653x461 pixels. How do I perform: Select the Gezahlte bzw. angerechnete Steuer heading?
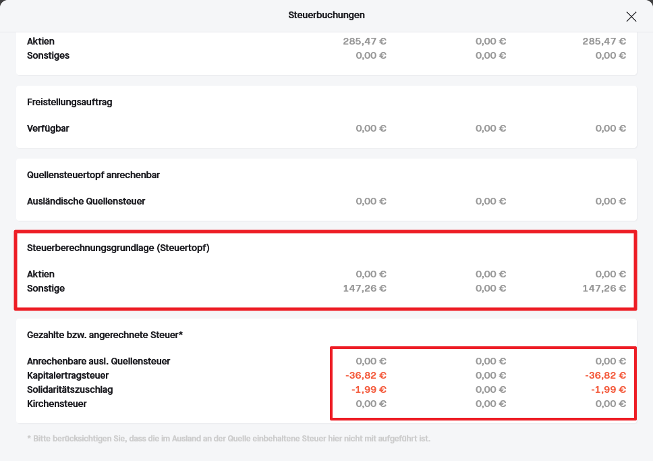pyautogui.click(x=105, y=335)
